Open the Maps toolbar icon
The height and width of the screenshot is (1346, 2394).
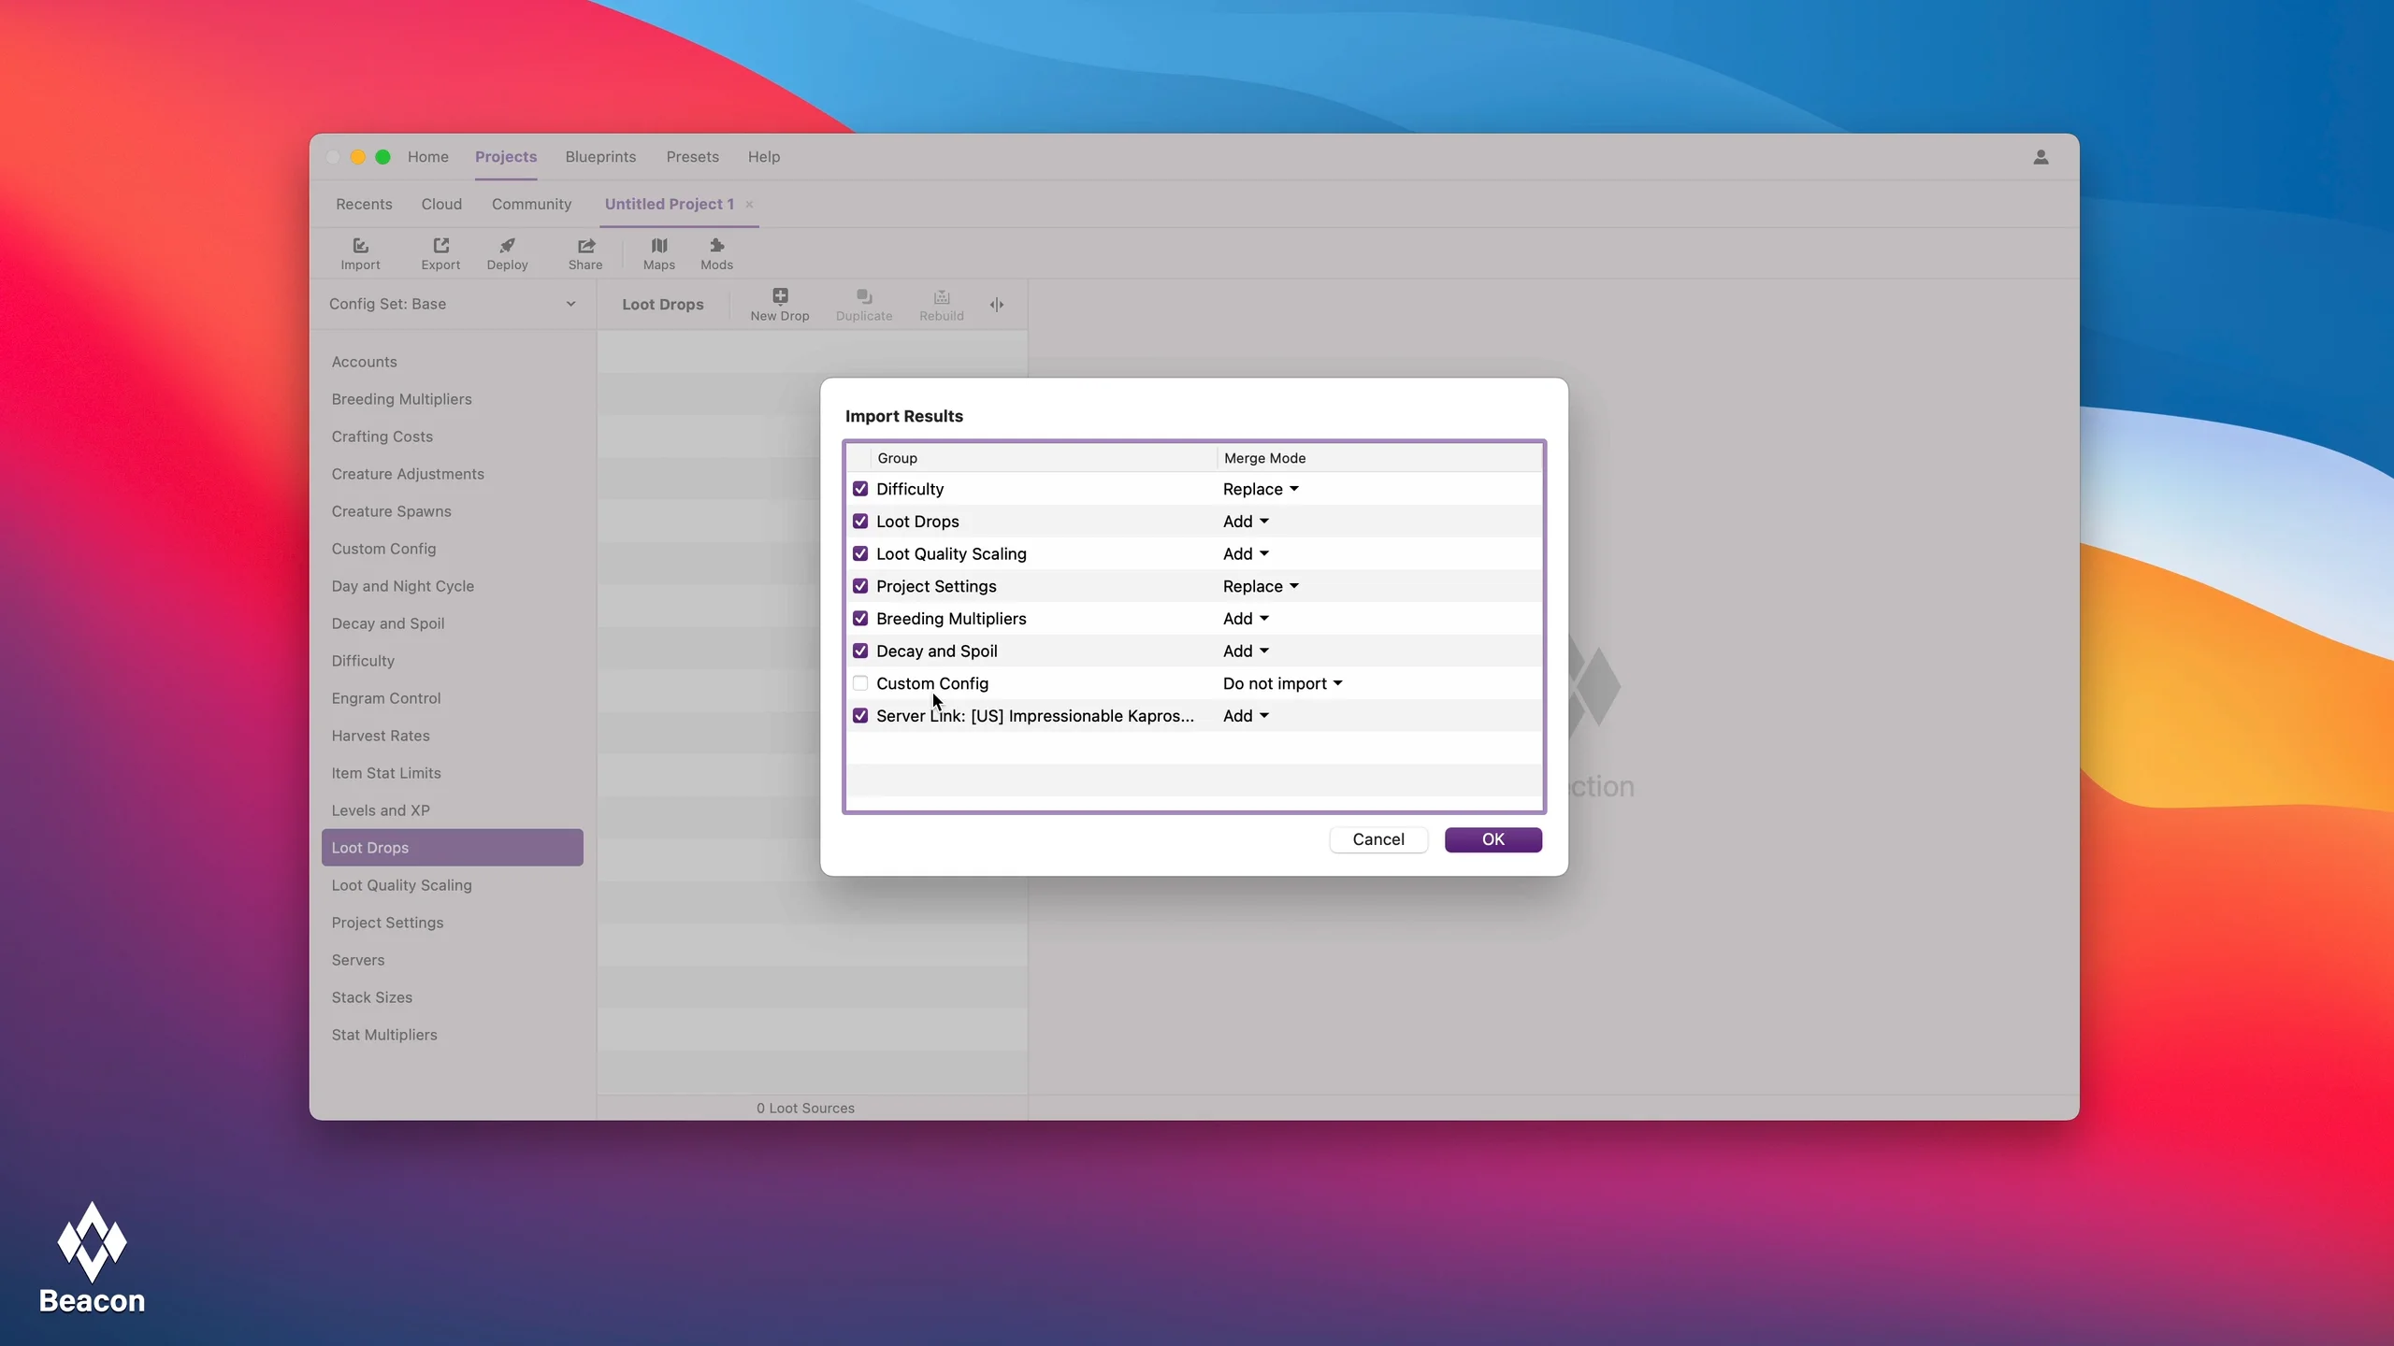pyautogui.click(x=658, y=246)
